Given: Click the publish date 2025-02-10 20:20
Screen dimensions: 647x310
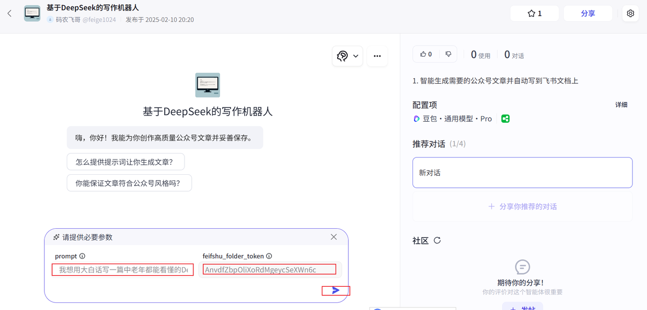Looking at the screenshot, I should coord(160,20).
